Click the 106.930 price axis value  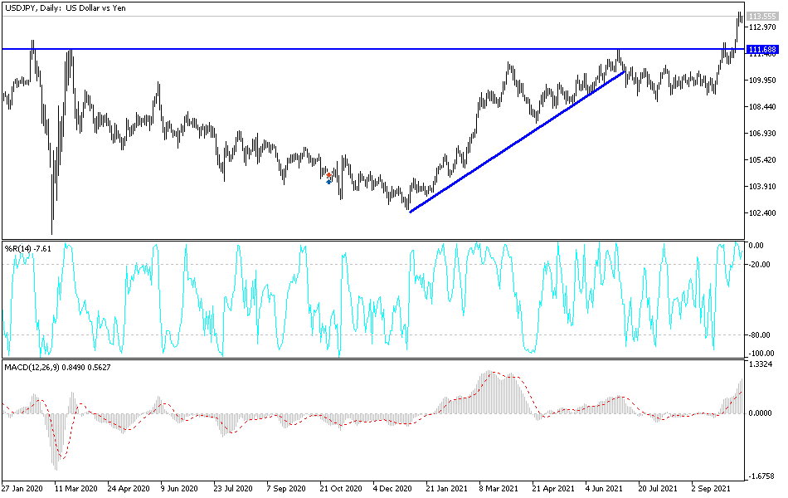click(762, 134)
